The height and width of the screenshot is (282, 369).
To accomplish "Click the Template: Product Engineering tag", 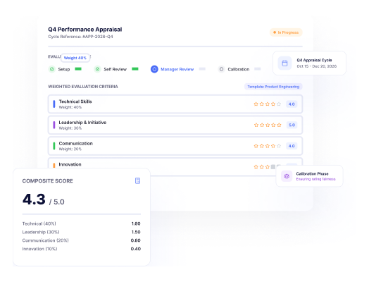I will pos(273,87).
